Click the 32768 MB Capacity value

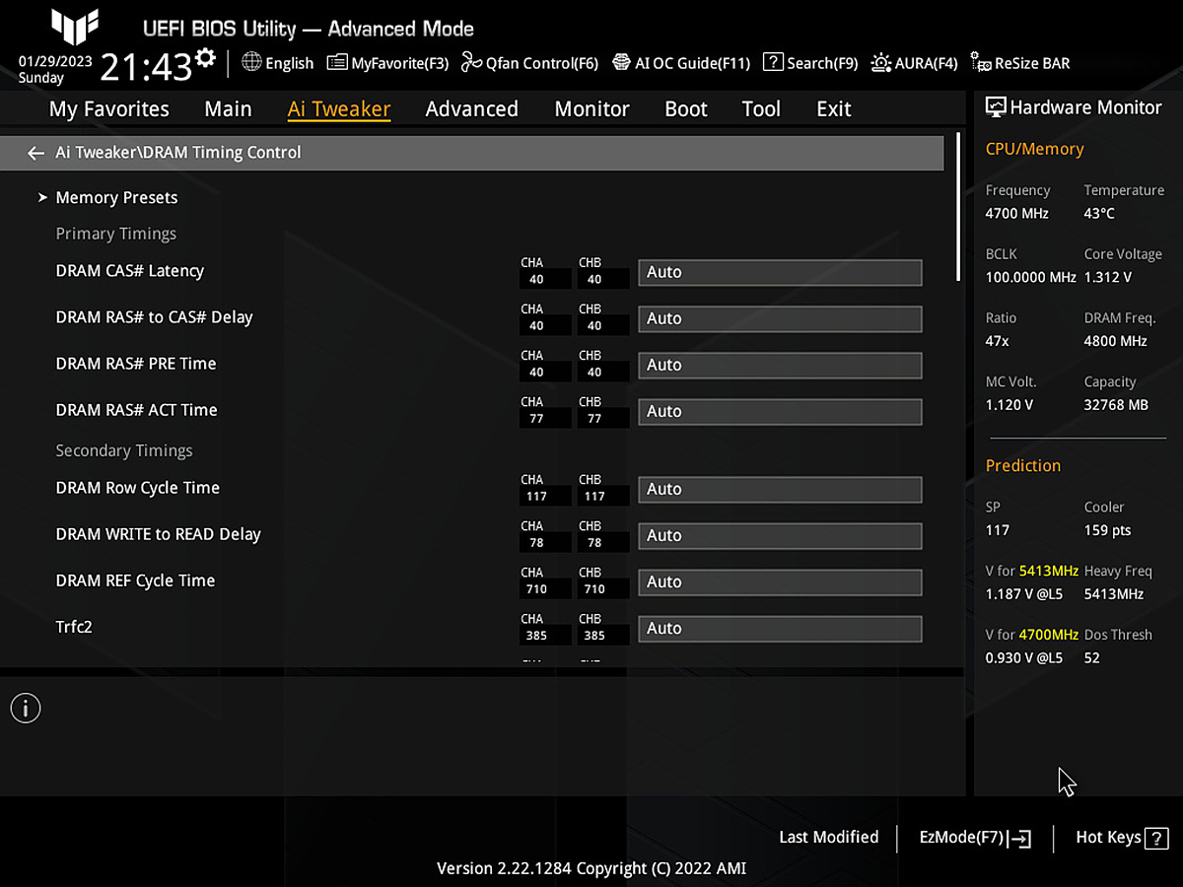[x=1117, y=405]
